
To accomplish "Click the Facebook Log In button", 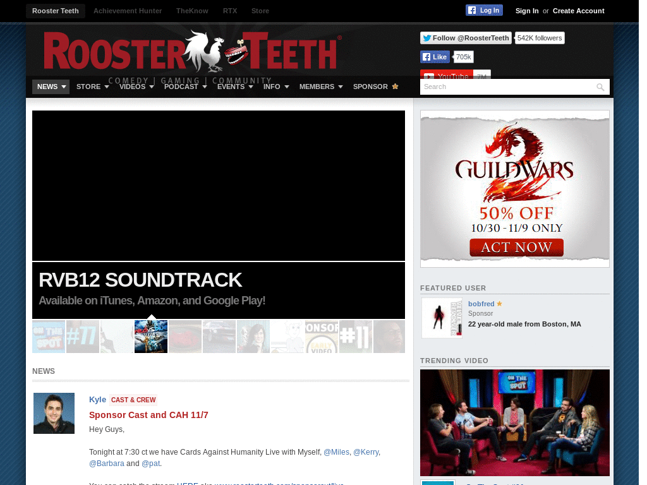I will point(484,10).
